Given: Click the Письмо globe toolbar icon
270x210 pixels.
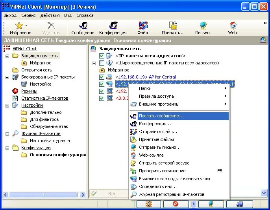Looking at the screenshot, I should [203, 26].
